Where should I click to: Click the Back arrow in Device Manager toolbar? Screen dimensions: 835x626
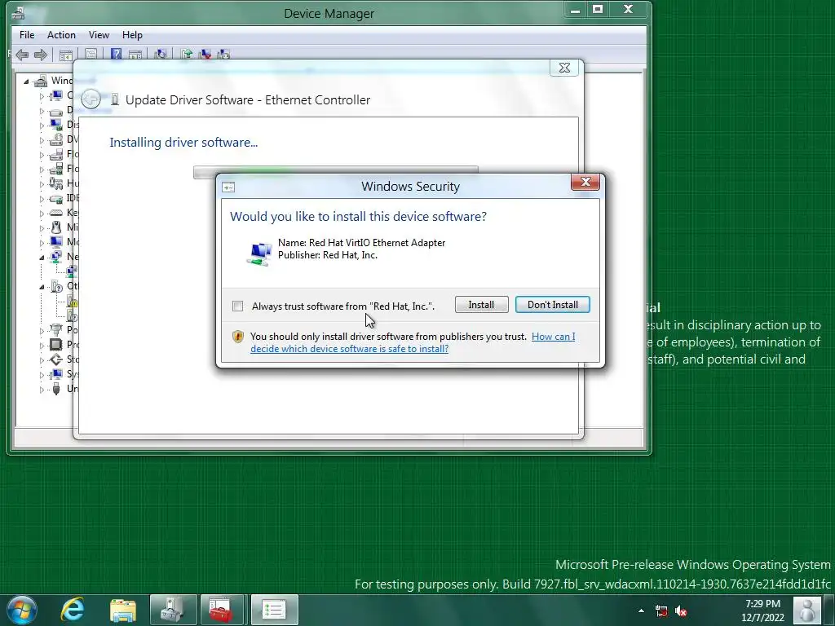[22, 55]
